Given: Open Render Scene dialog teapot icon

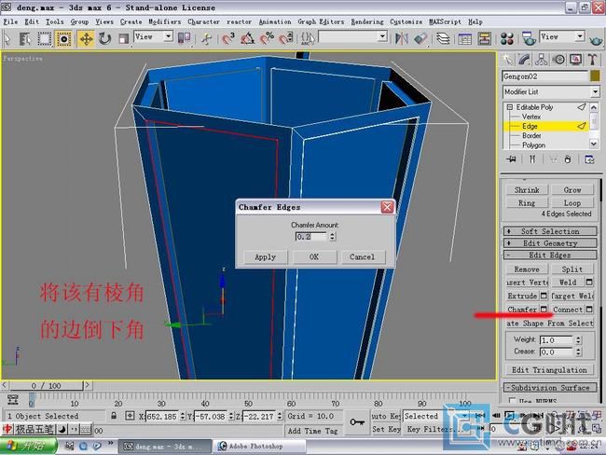Looking at the screenshot, I should click(x=529, y=38).
